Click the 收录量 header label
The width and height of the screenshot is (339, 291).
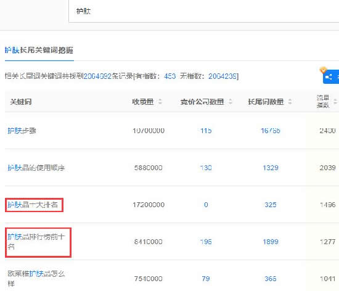pos(143,102)
